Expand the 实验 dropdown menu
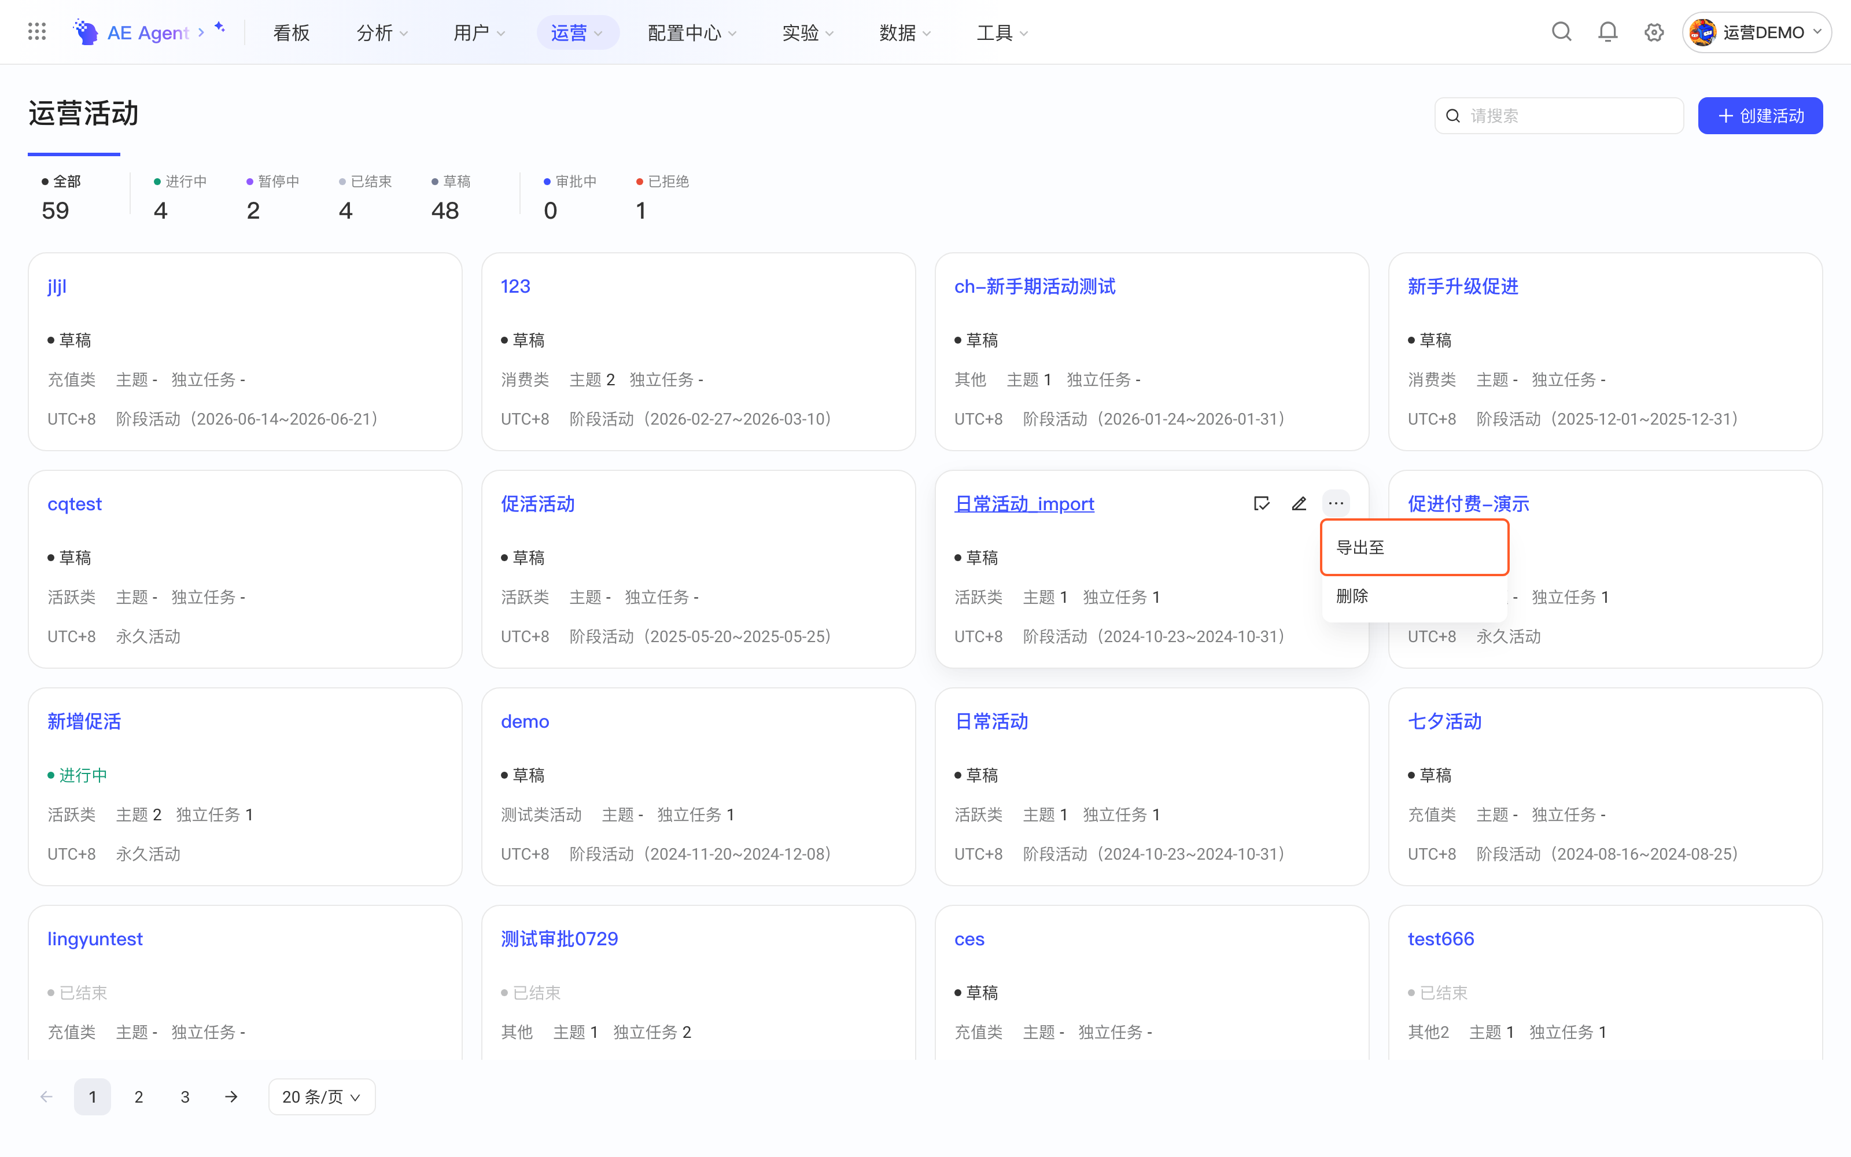The height and width of the screenshot is (1157, 1851). click(x=807, y=32)
